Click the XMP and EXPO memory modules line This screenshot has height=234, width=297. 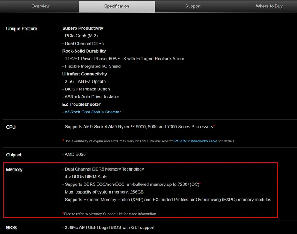click(167, 200)
